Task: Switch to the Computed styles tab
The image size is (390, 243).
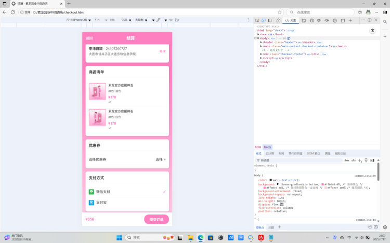Action: [269, 154]
